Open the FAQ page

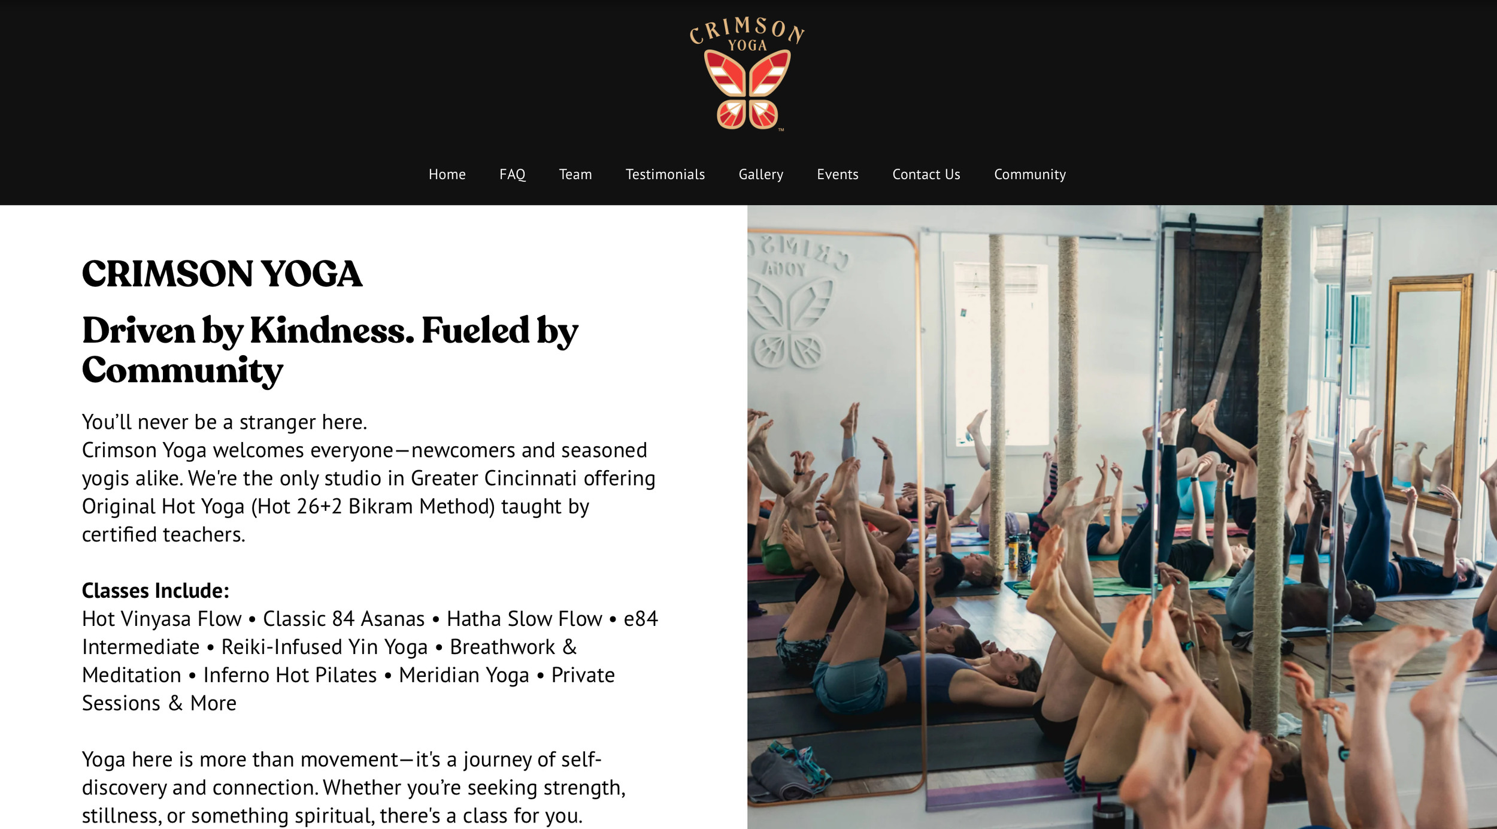(512, 174)
